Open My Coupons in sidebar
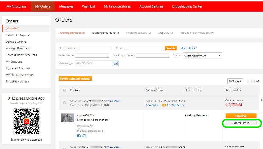The height and width of the screenshot is (149, 263). click(14, 62)
